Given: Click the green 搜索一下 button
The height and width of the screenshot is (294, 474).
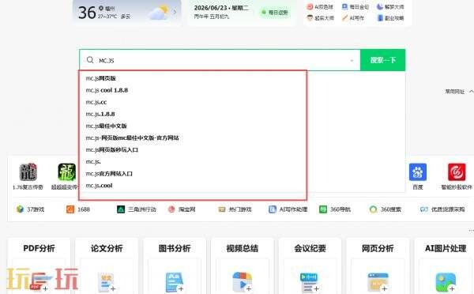Looking at the screenshot, I should tap(382, 60).
